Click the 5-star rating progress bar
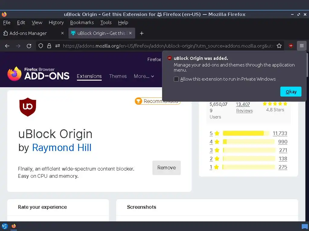Screen dimensions: 309x231 (x=246, y=133)
